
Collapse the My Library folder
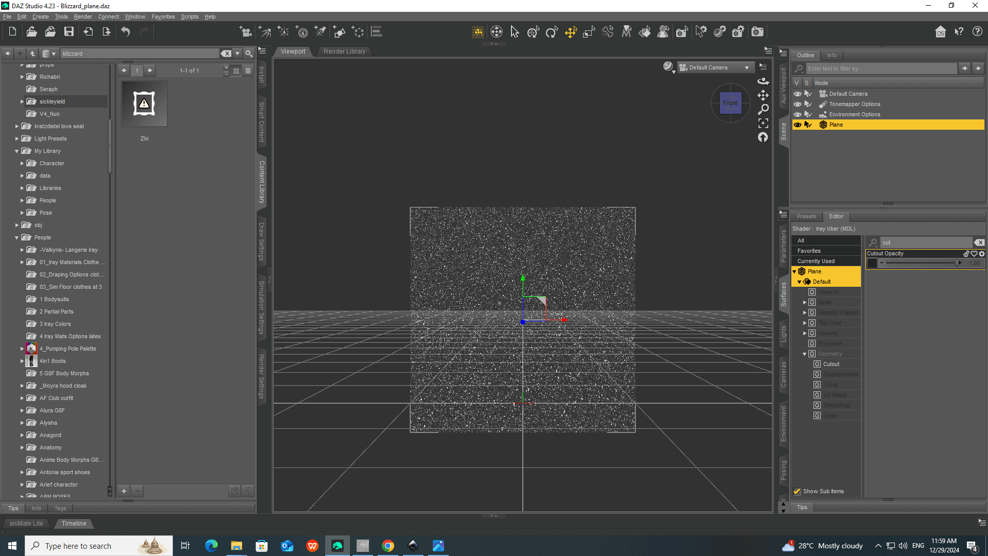click(16, 151)
